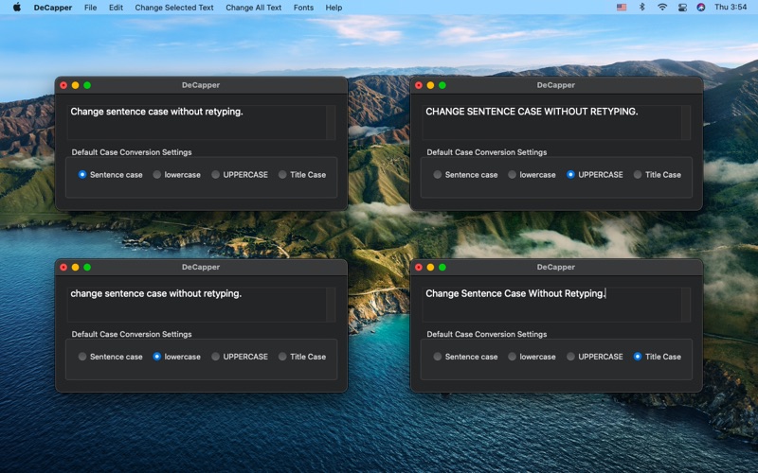Click scrollbar of the bottom-right window's text area
The height and width of the screenshot is (473, 758).
pyautogui.click(x=686, y=305)
